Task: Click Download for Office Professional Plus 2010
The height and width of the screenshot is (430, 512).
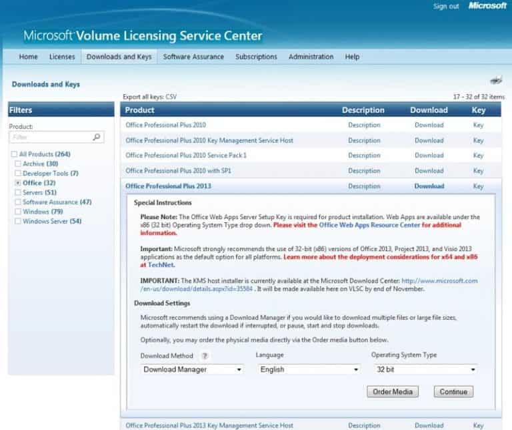Action: point(429,125)
